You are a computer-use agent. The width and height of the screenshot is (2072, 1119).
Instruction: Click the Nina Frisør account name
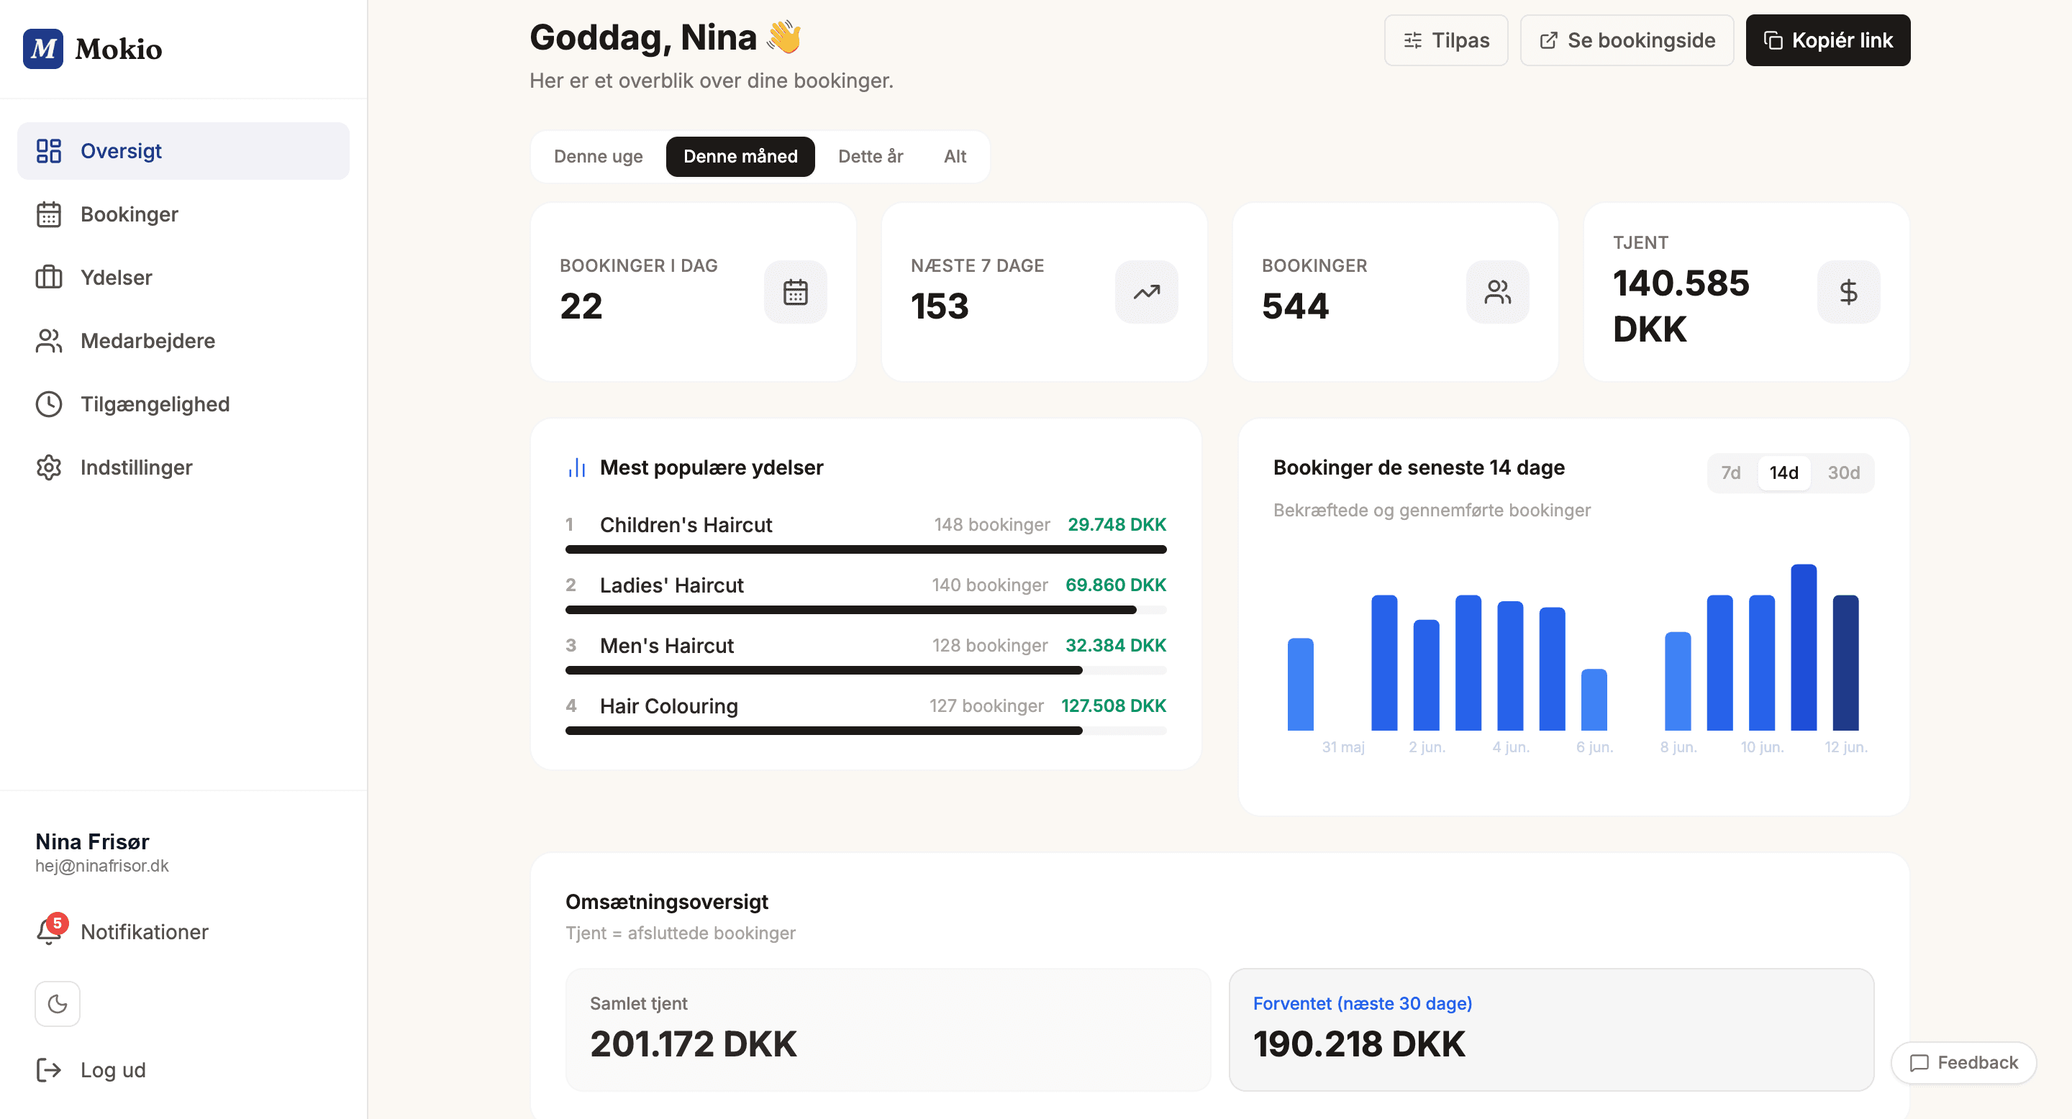click(x=93, y=841)
